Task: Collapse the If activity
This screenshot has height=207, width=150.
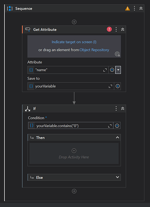Action: pyautogui.click(x=123, y=109)
